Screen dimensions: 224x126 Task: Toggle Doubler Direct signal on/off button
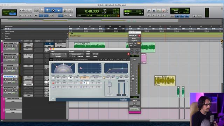click(x=53, y=78)
